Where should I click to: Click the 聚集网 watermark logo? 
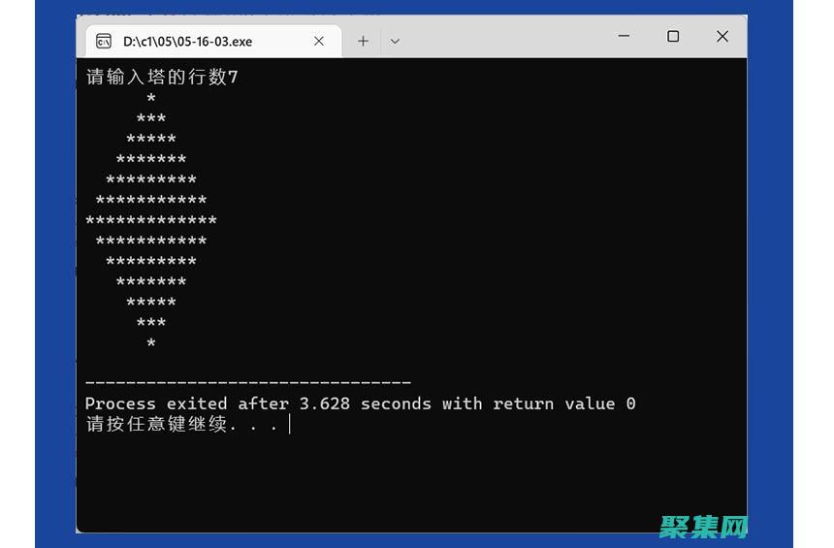[705, 525]
